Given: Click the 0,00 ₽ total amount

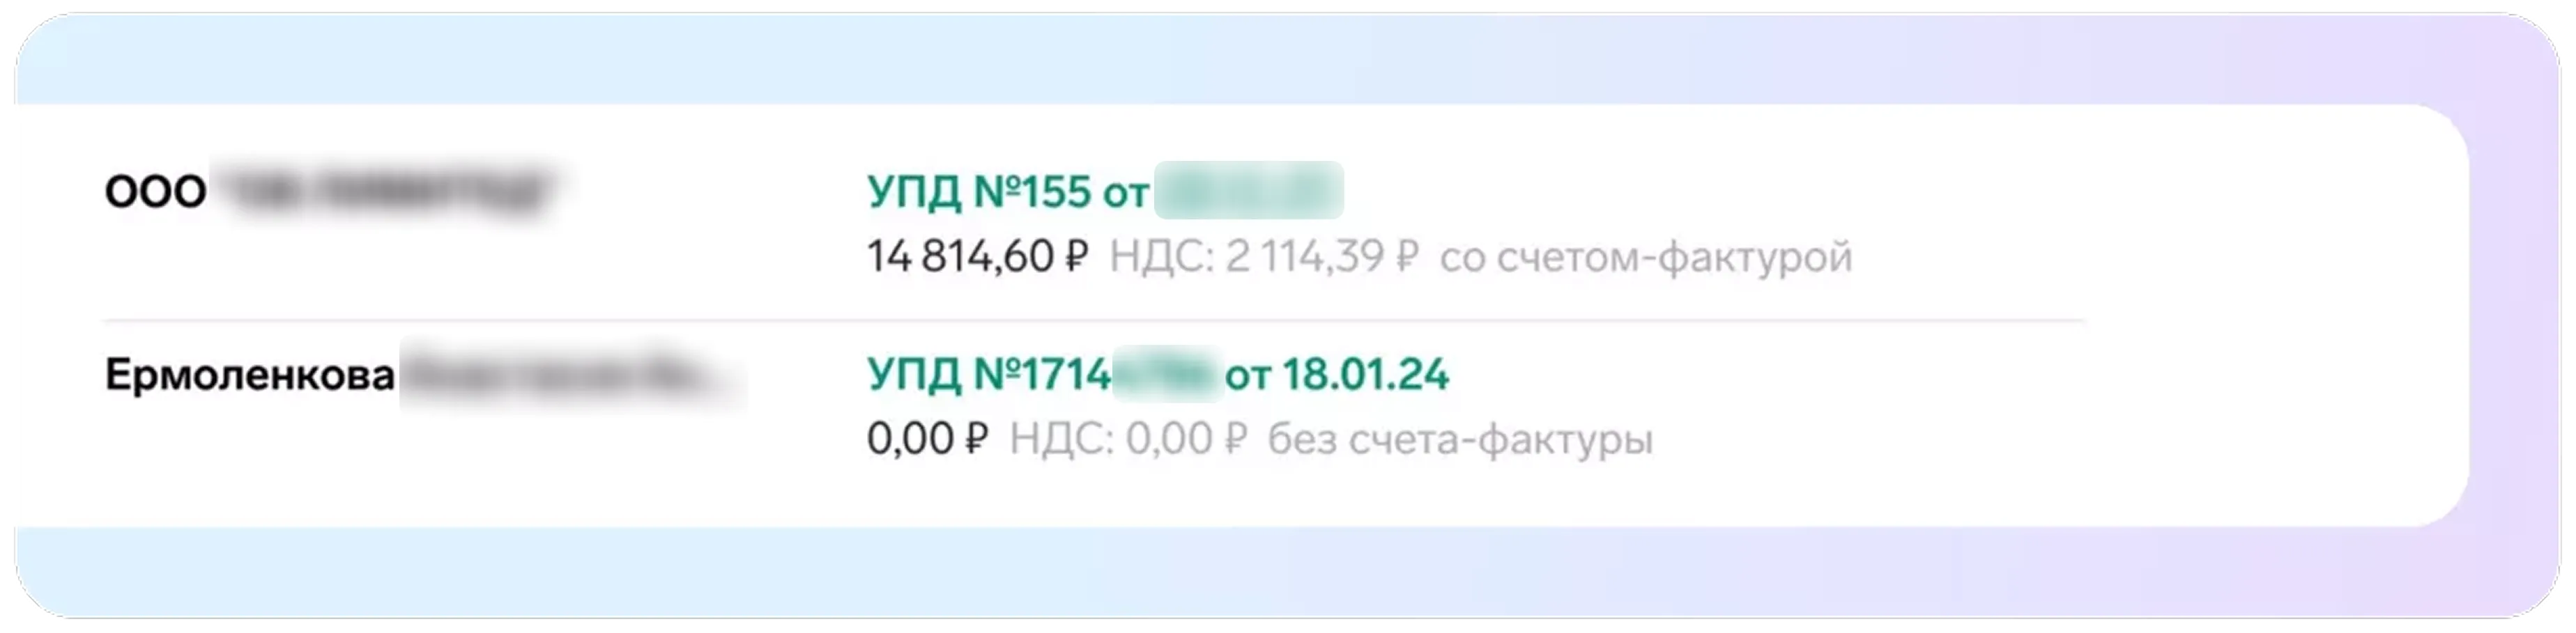Looking at the screenshot, I should coord(927,439).
